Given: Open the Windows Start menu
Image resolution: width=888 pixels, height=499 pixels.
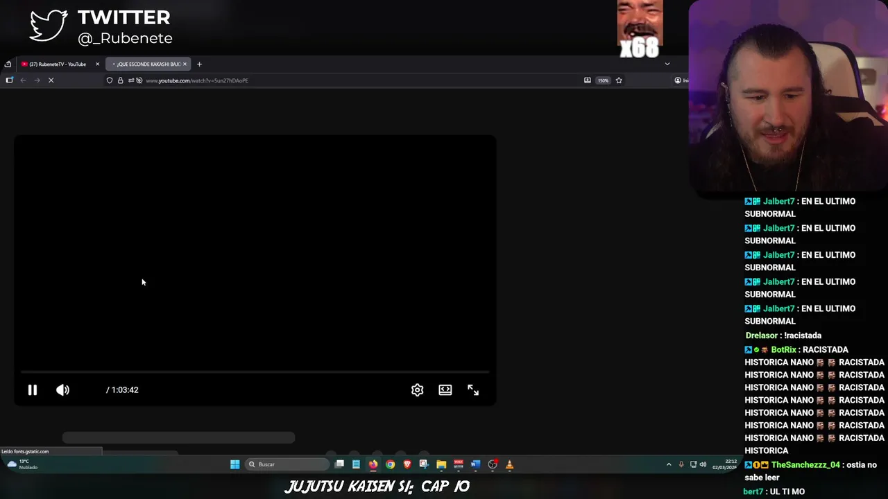Looking at the screenshot, I should (x=234, y=464).
